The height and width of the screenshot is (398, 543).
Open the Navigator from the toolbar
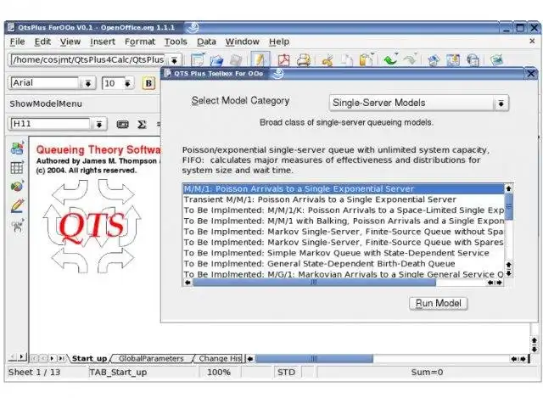pyautogui.click(x=434, y=60)
